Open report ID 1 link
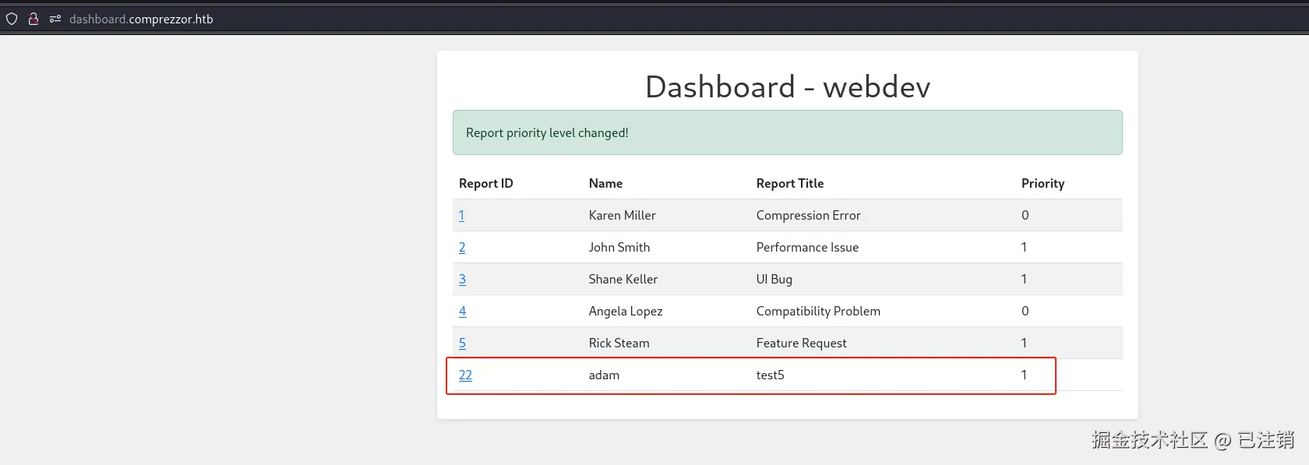This screenshot has width=1309, height=465. click(x=461, y=216)
